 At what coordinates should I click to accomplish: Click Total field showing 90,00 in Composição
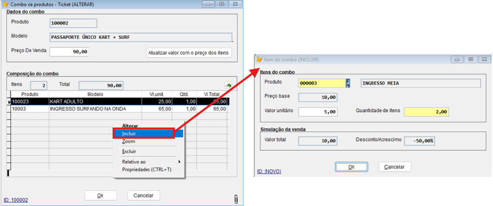(x=101, y=85)
